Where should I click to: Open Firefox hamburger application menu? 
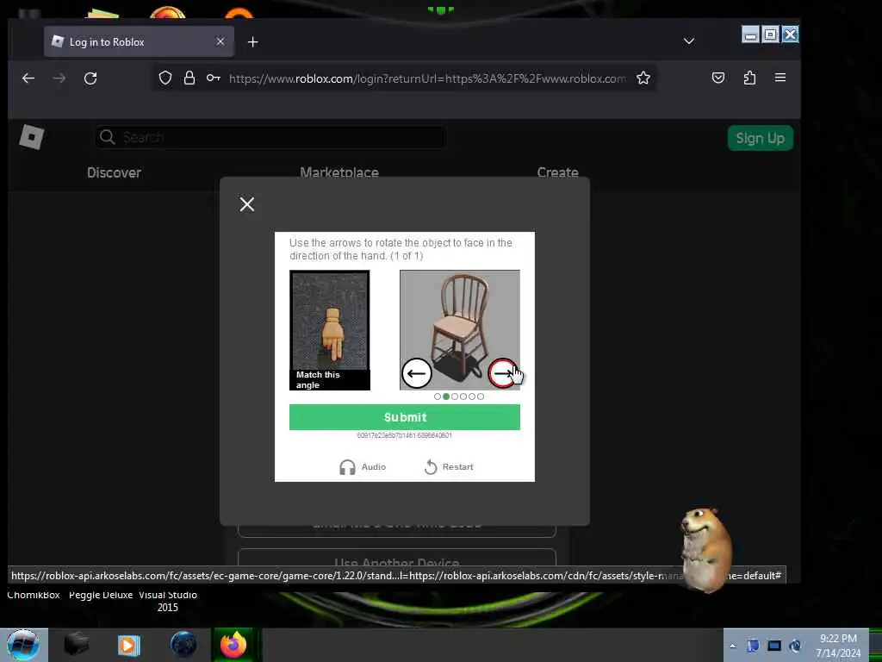pyautogui.click(x=780, y=78)
